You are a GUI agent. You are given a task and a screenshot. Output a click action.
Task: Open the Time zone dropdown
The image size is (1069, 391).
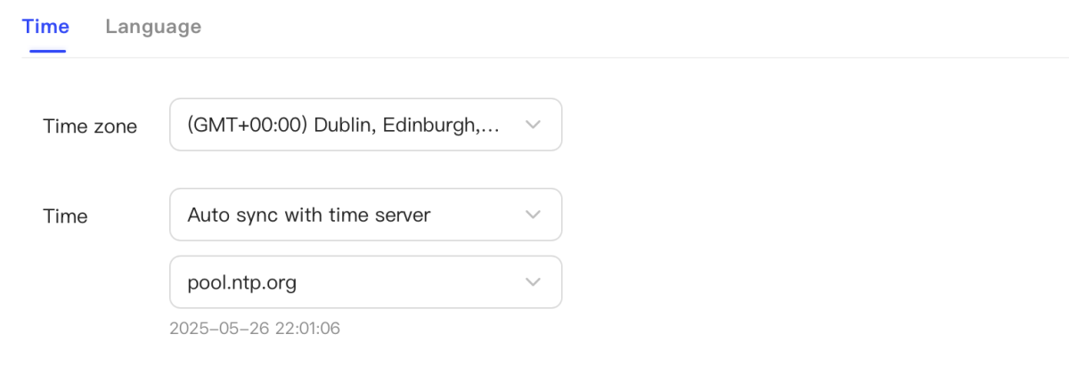click(x=365, y=125)
